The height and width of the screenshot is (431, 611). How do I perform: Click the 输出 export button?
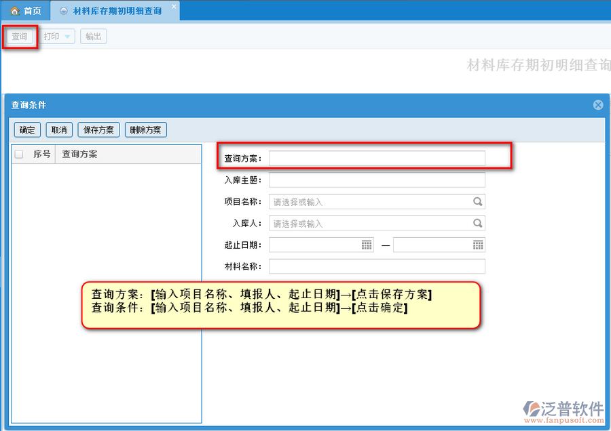(94, 37)
